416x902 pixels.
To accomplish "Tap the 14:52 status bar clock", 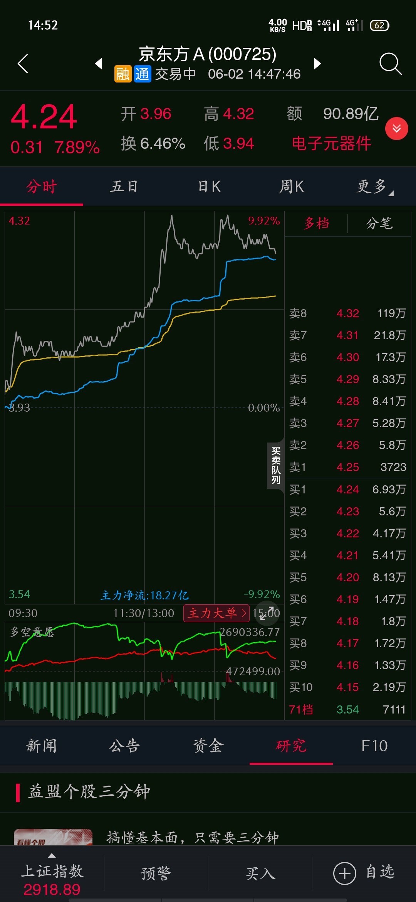I will pyautogui.click(x=43, y=25).
